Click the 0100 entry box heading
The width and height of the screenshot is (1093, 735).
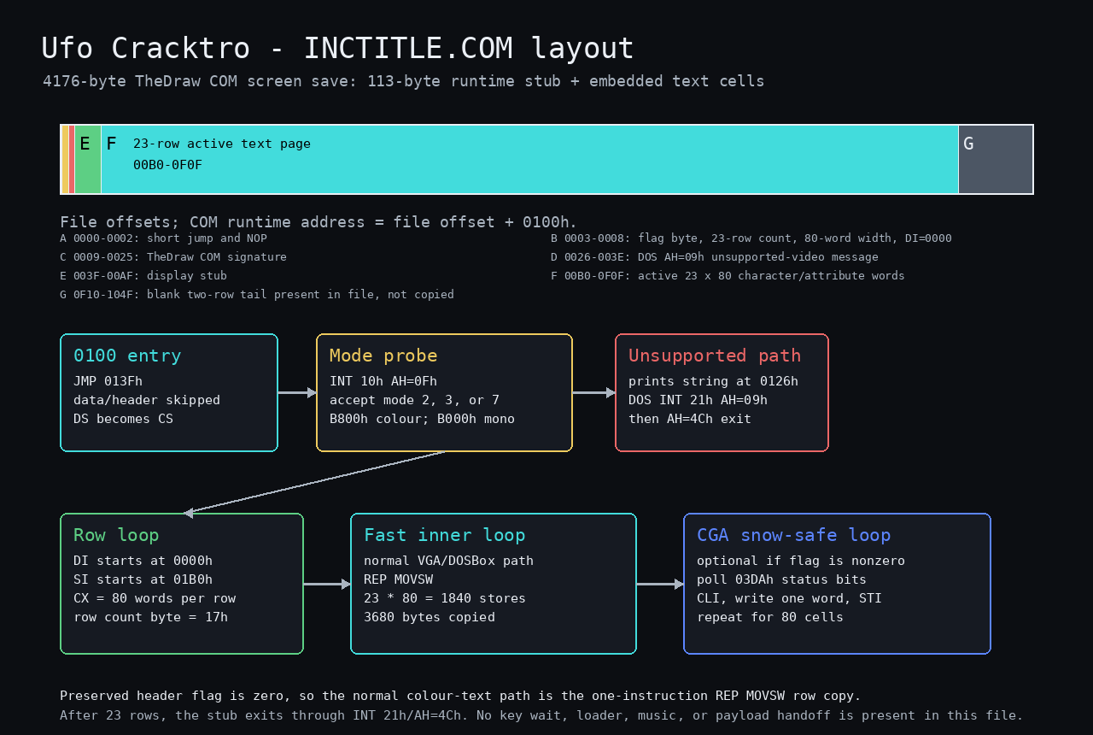127,356
